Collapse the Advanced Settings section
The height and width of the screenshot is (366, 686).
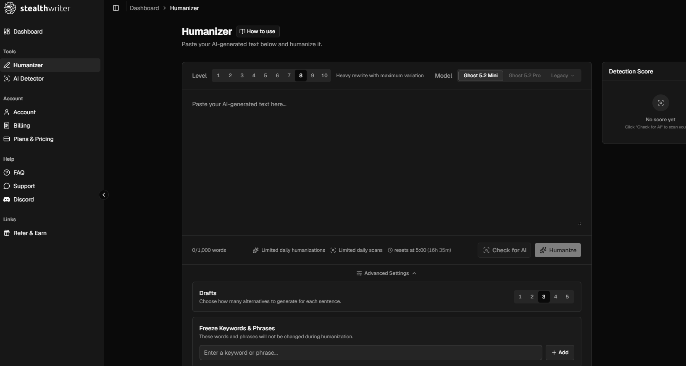pos(386,273)
